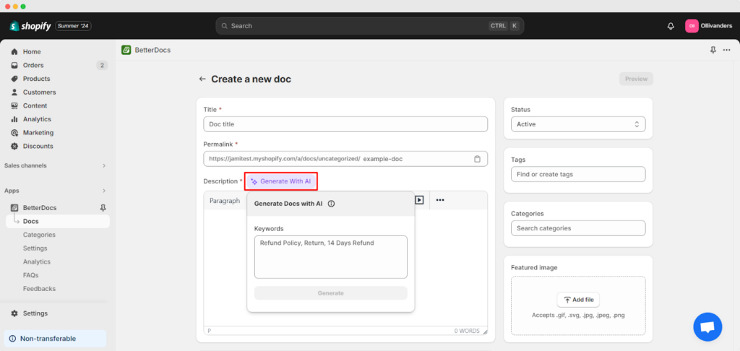Pin the app using top-right pin icon

[x=713, y=50]
